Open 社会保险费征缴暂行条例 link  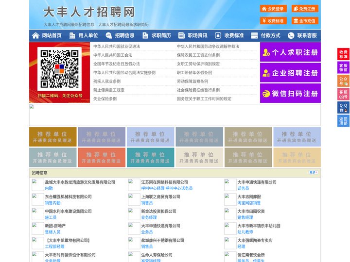198,90
